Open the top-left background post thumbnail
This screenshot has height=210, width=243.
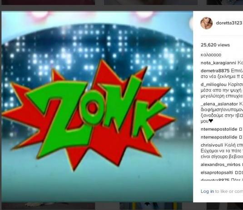coord(48,2)
